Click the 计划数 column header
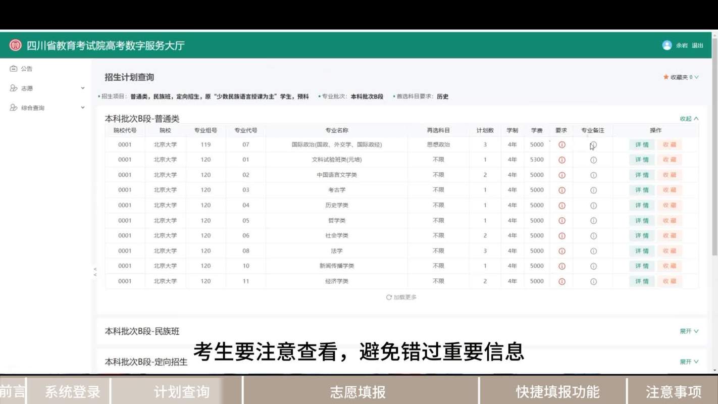 click(485, 130)
